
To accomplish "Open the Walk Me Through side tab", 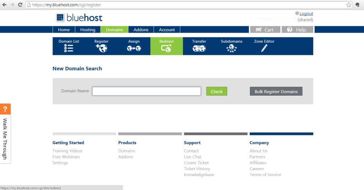I will (5, 139).
